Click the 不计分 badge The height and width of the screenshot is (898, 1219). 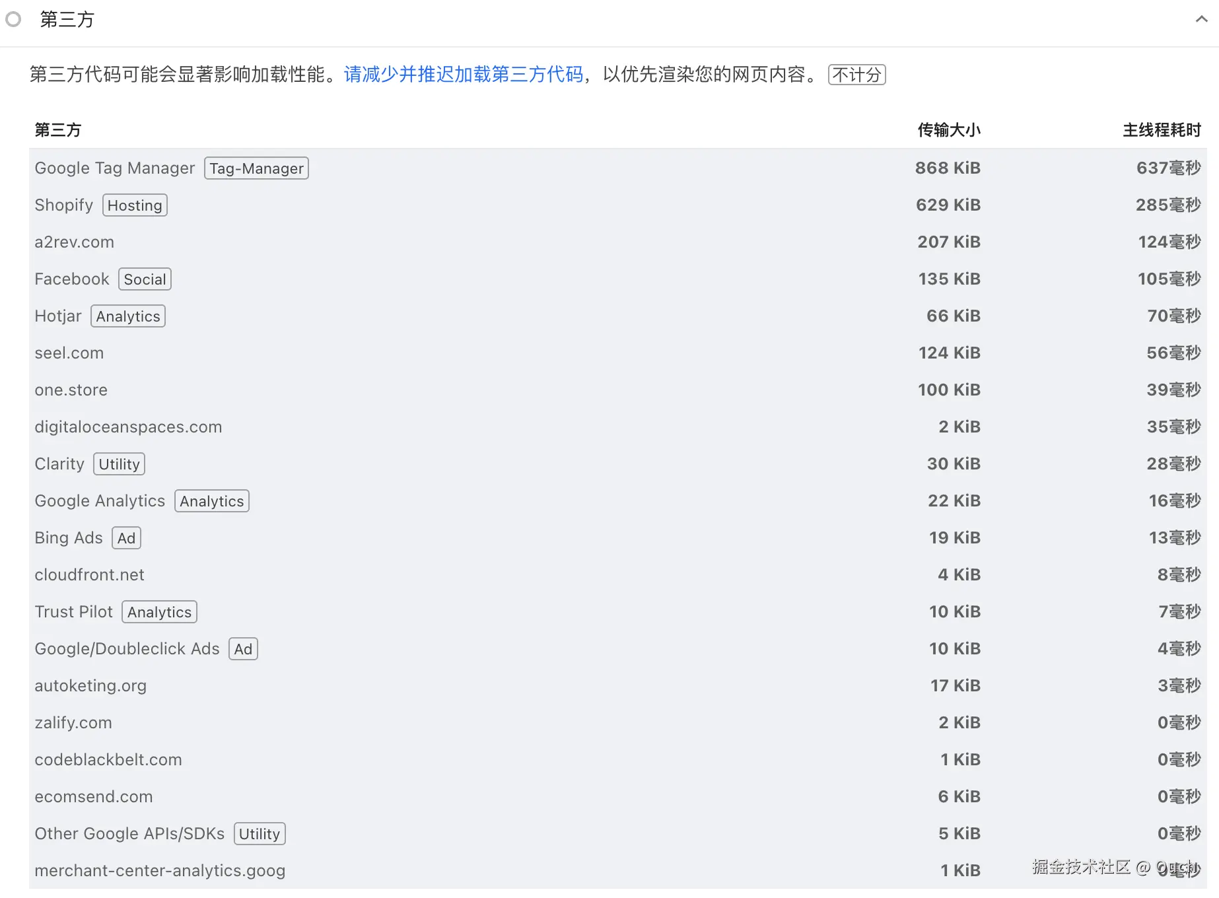click(x=856, y=75)
